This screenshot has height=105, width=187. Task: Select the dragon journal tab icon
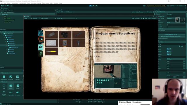click(x=41, y=33)
